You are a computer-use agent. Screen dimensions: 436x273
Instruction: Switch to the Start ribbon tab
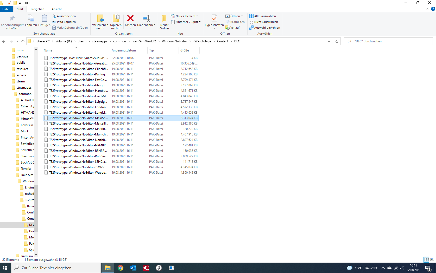(20, 9)
